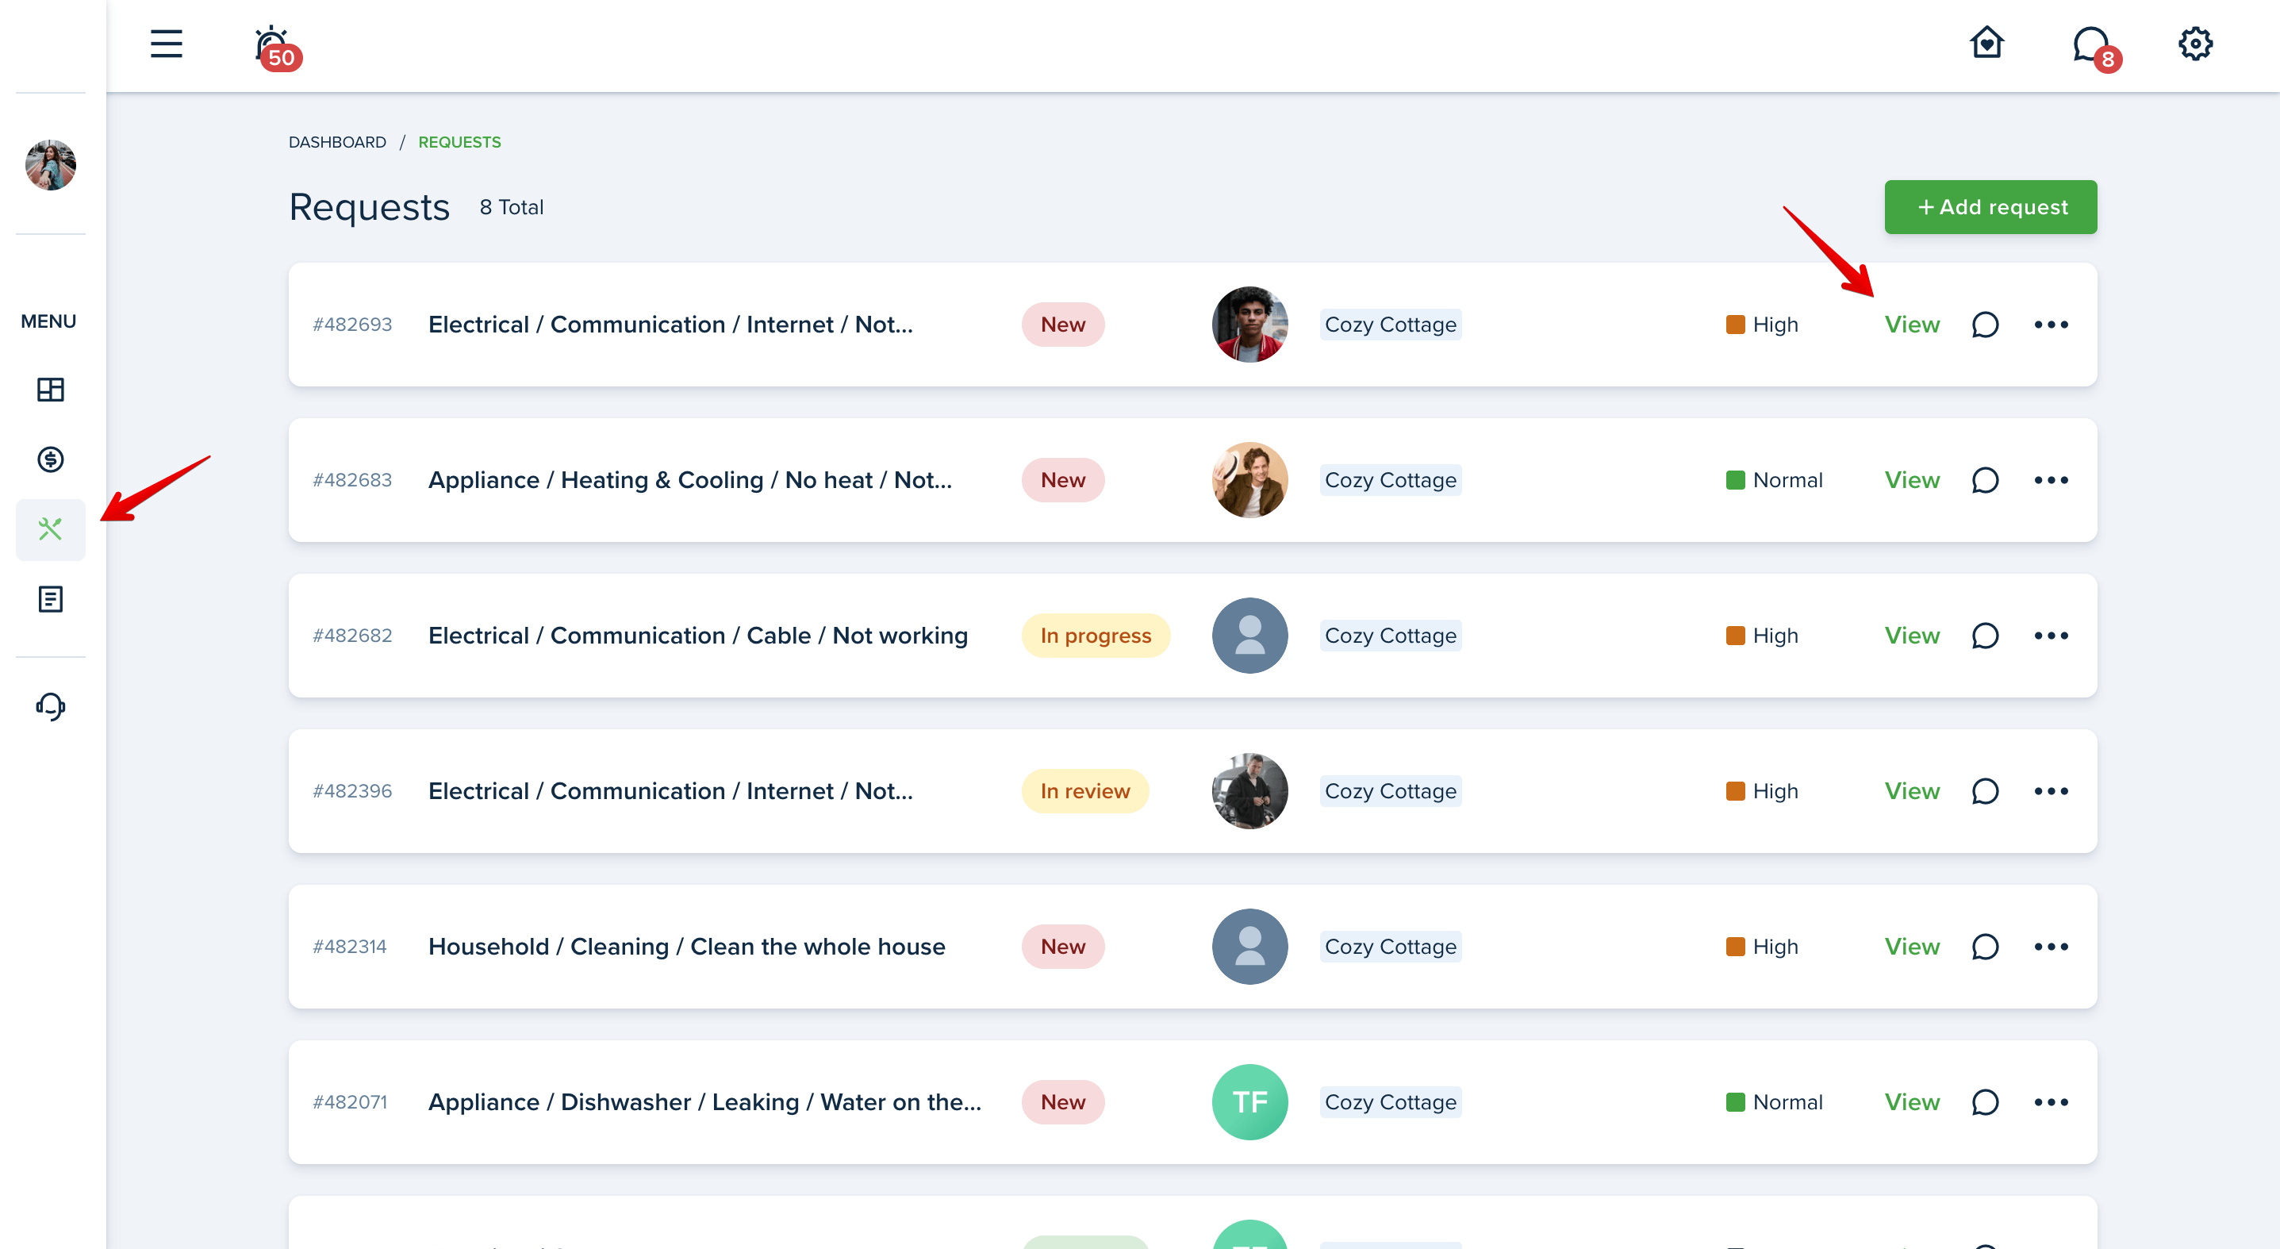
Task: Click Cozy Cottage tag on request #482693
Action: click(x=1391, y=325)
